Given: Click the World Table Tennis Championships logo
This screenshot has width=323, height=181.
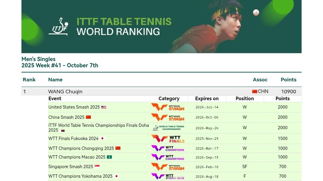Looking at the screenshot, I should coord(168,128).
